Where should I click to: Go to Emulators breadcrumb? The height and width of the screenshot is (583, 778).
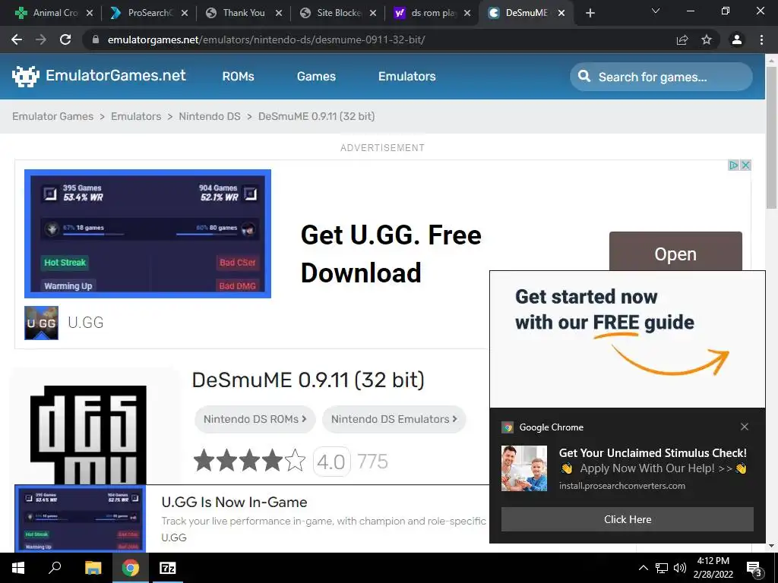pos(136,116)
